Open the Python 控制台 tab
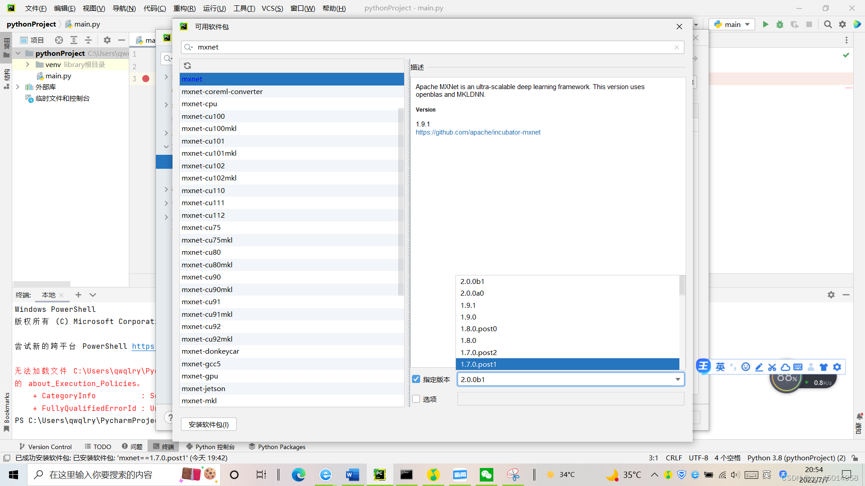Viewport: 865px width, 486px height. [210, 447]
